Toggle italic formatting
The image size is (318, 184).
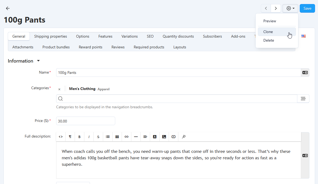tap(89, 137)
